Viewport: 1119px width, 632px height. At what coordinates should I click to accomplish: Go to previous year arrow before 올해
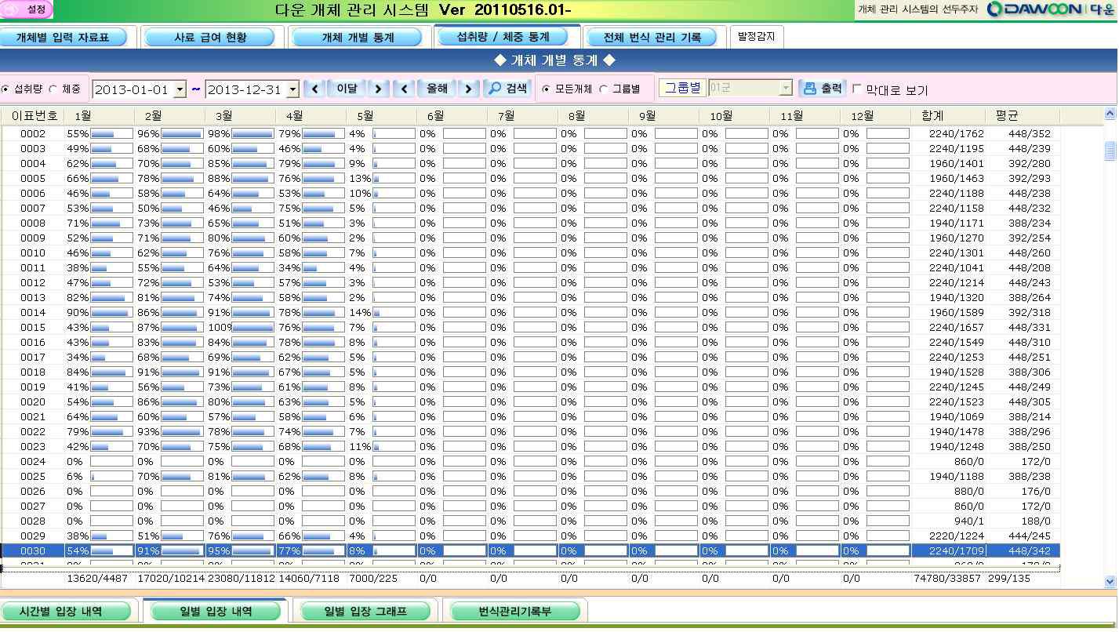coord(404,89)
